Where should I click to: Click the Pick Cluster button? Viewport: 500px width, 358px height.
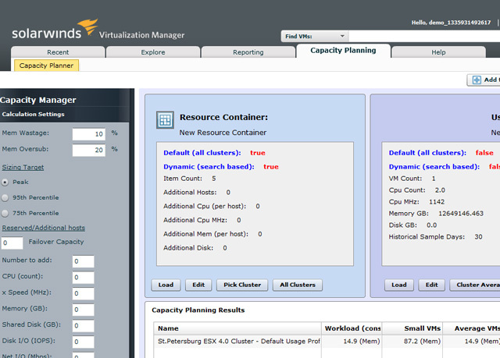(242, 285)
